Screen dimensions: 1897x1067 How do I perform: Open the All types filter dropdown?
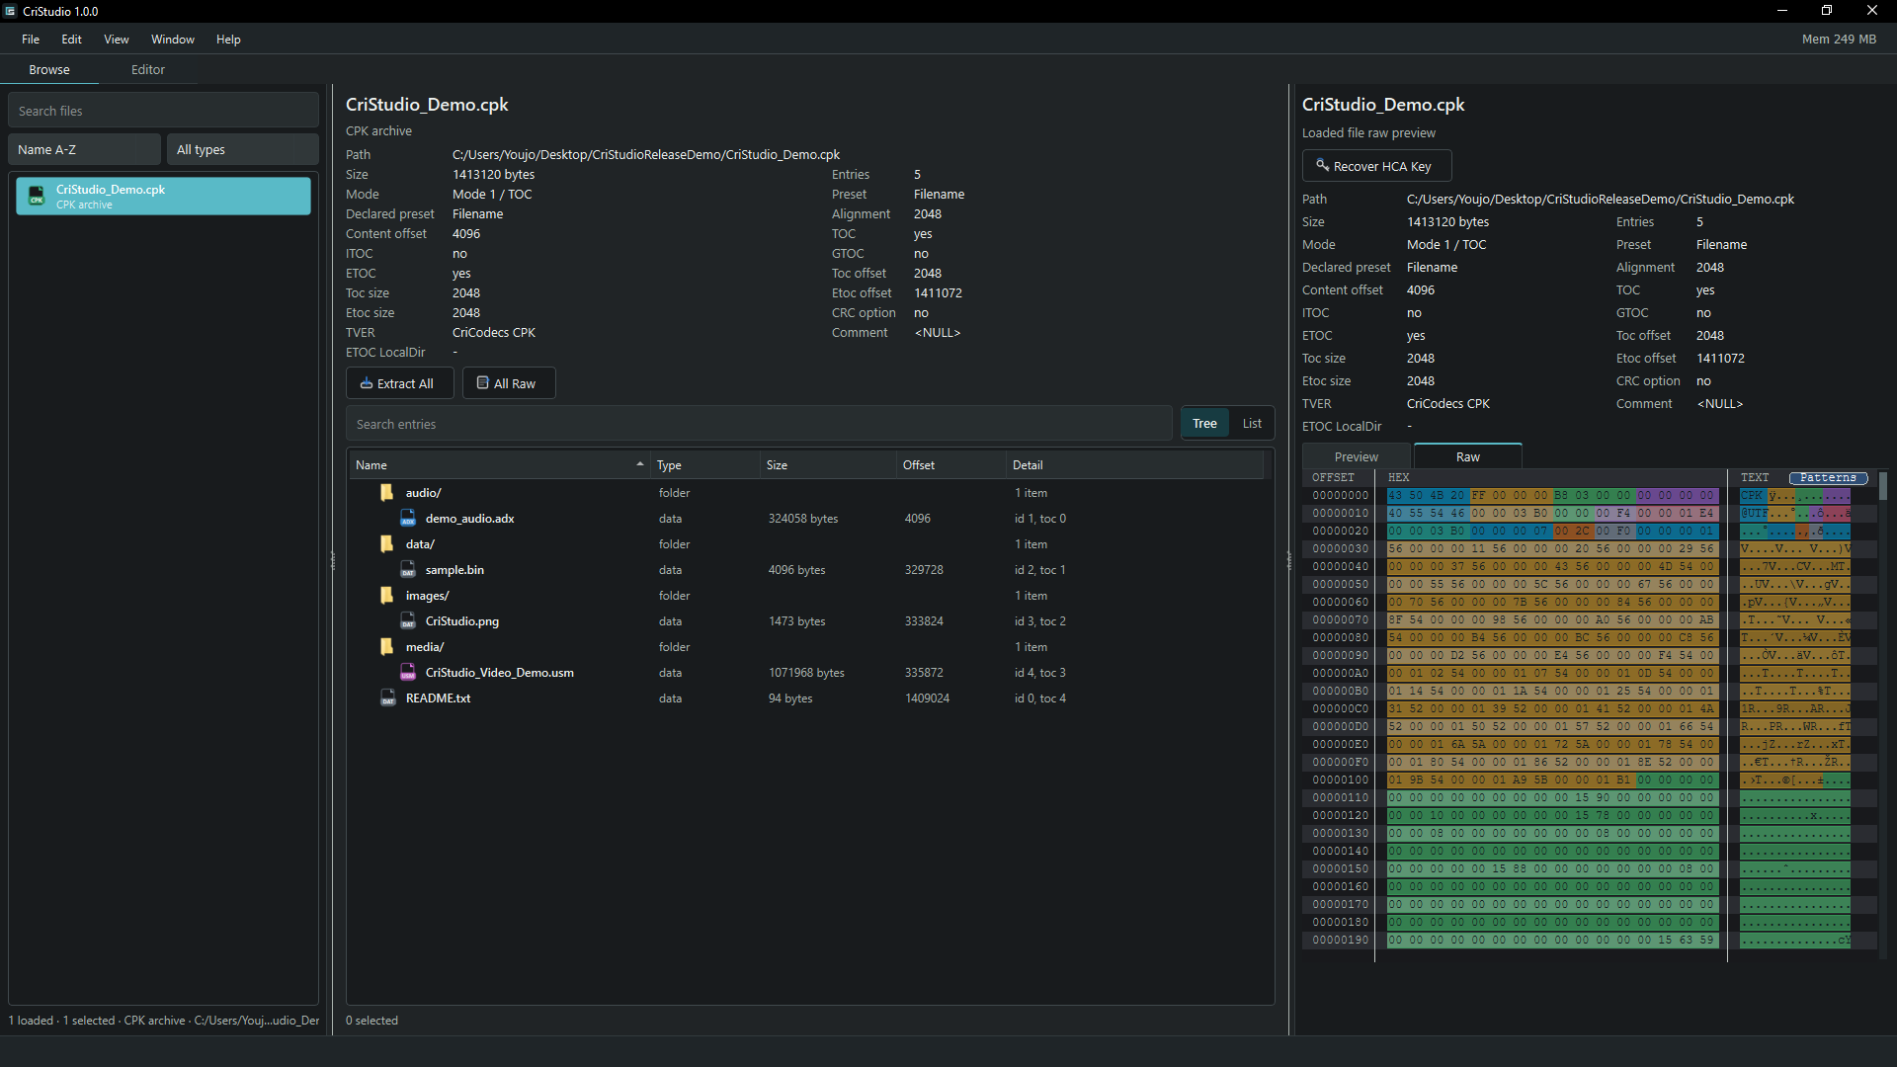(242, 149)
